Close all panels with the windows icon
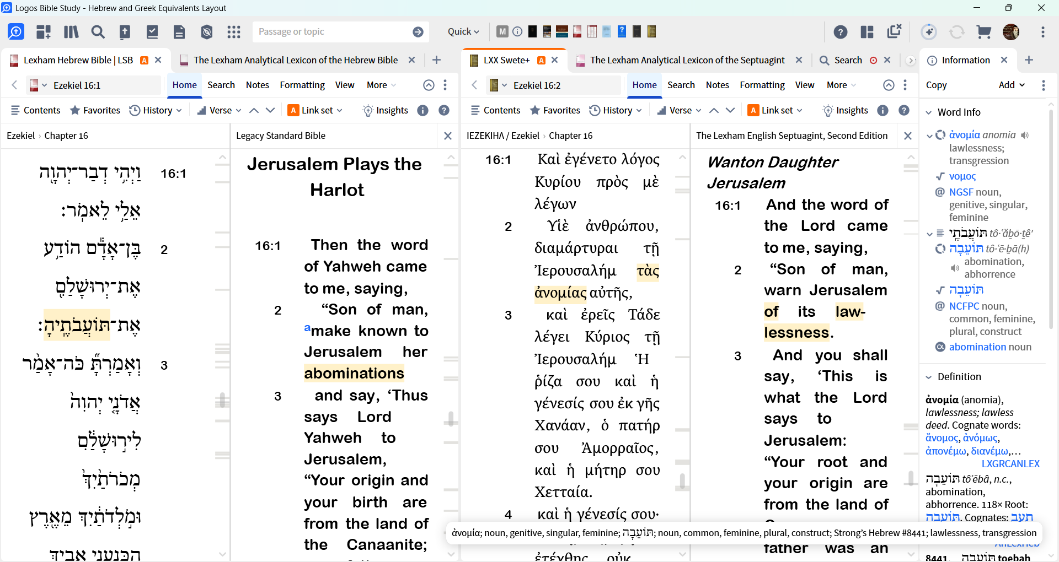1059x562 pixels. point(895,31)
